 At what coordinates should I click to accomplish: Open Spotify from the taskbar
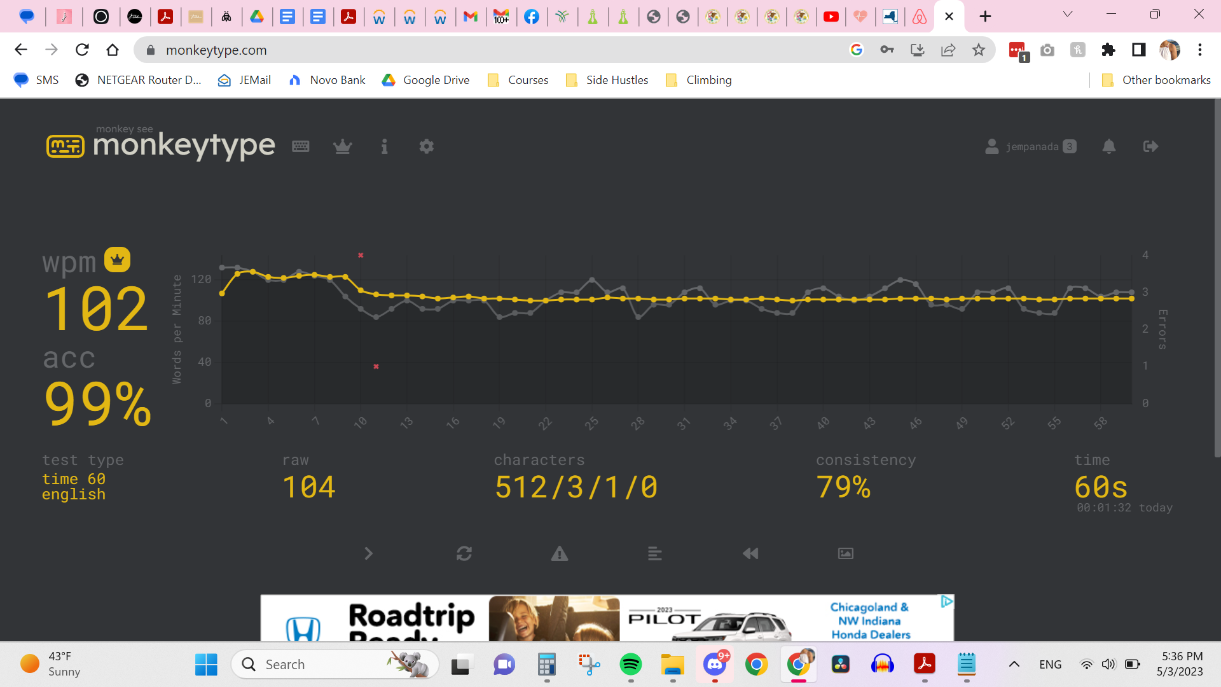630,664
